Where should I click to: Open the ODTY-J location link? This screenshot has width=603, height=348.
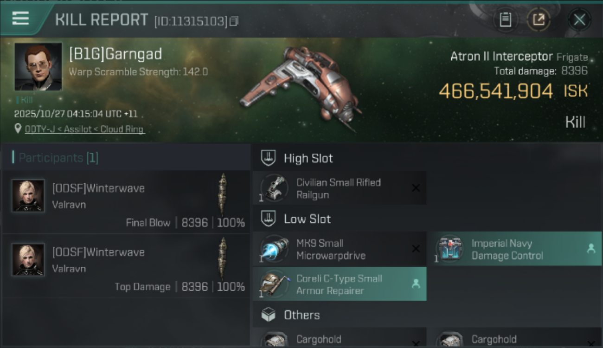pos(84,129)
